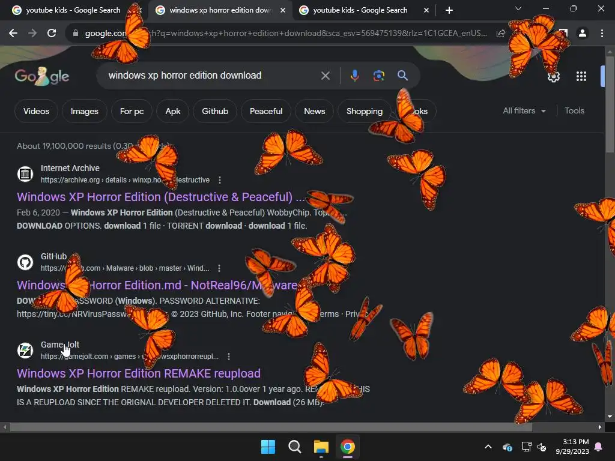Close the windows xp horror edition tab
This screenshot has width=615, height=461.
point(283,10)
